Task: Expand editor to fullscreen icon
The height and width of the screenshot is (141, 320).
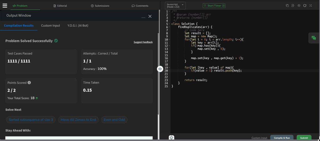Action: click(x=311, y=6)
